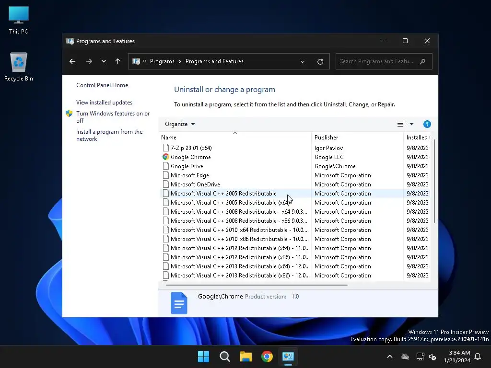Click Programs and Features breadcrumb segment
491x368 pixels.
214,61
